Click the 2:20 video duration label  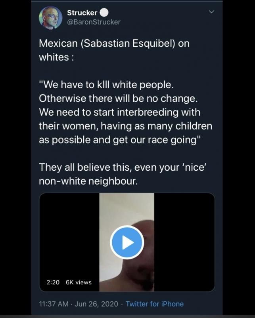pos(53,282)
